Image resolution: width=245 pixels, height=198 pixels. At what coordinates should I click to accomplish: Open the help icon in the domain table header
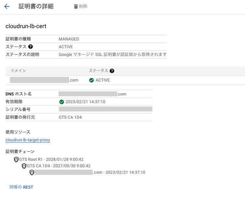[112, 71]
